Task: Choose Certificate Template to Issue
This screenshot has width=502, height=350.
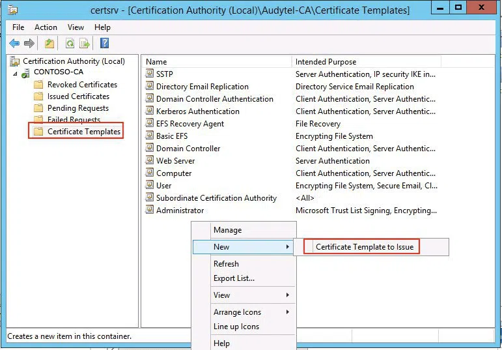Action: click(x=364, y=247)
